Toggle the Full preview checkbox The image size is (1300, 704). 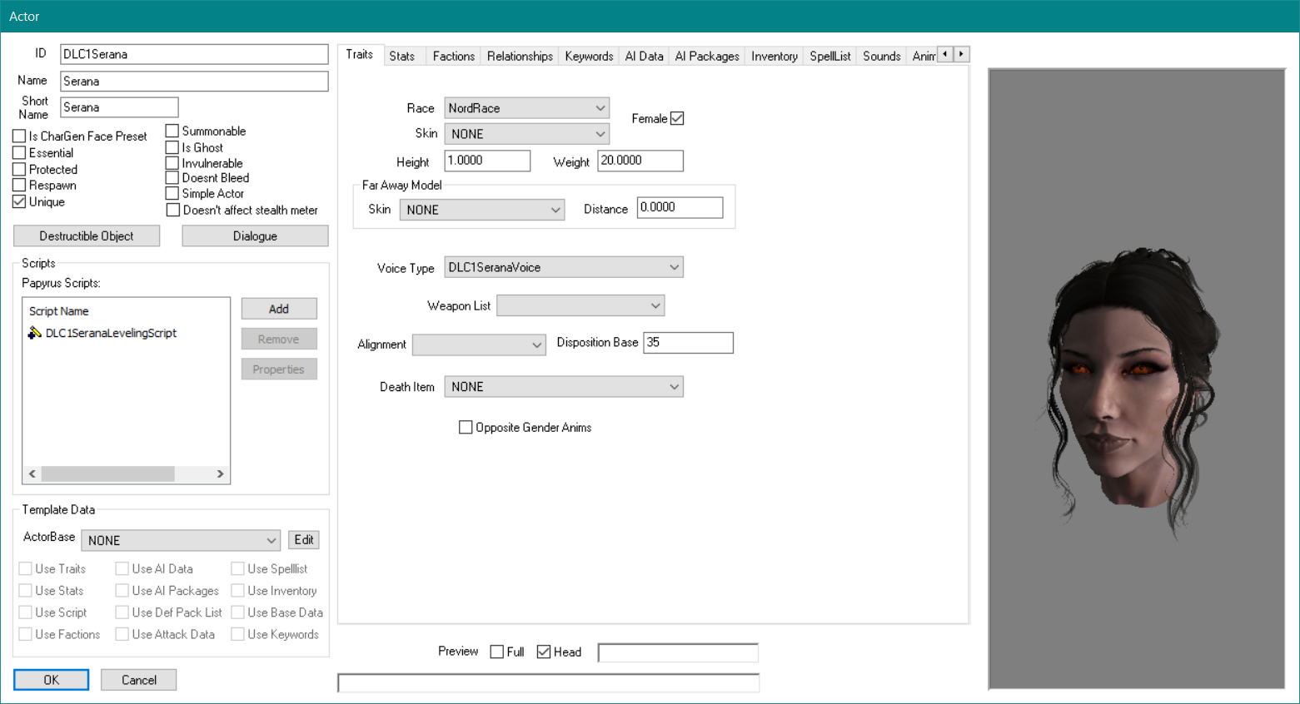click(497, 652)
